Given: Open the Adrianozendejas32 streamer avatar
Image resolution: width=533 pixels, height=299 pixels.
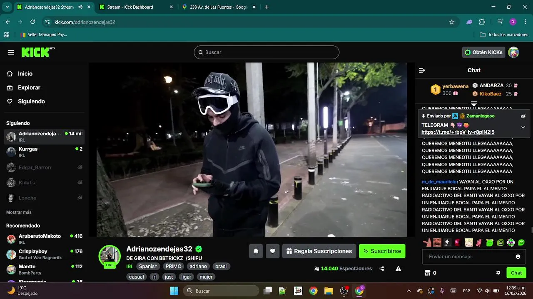Looking at the screenshot, I should click(110, 256).
